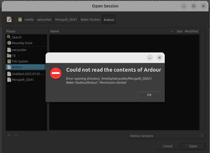Sort files by Size column
This screenshot has height=153, width=210.
(180, 31)
